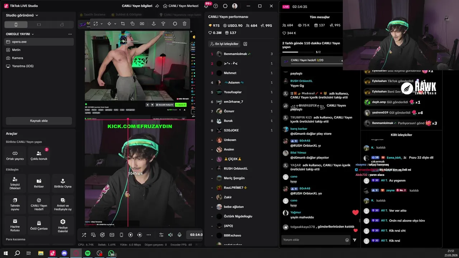Click more options three dots in control bar
Screen dimensions: 459x258
149,235
